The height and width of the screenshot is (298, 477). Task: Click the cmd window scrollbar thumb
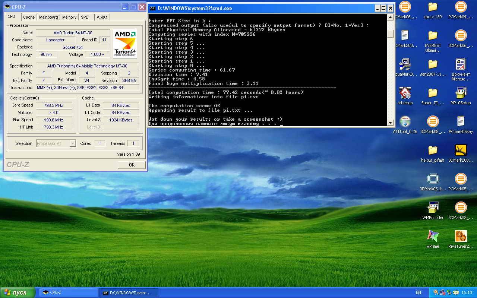point(390,34)
